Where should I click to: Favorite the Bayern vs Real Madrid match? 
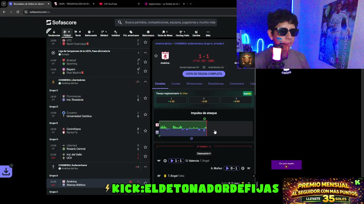[x=145, y=71]
